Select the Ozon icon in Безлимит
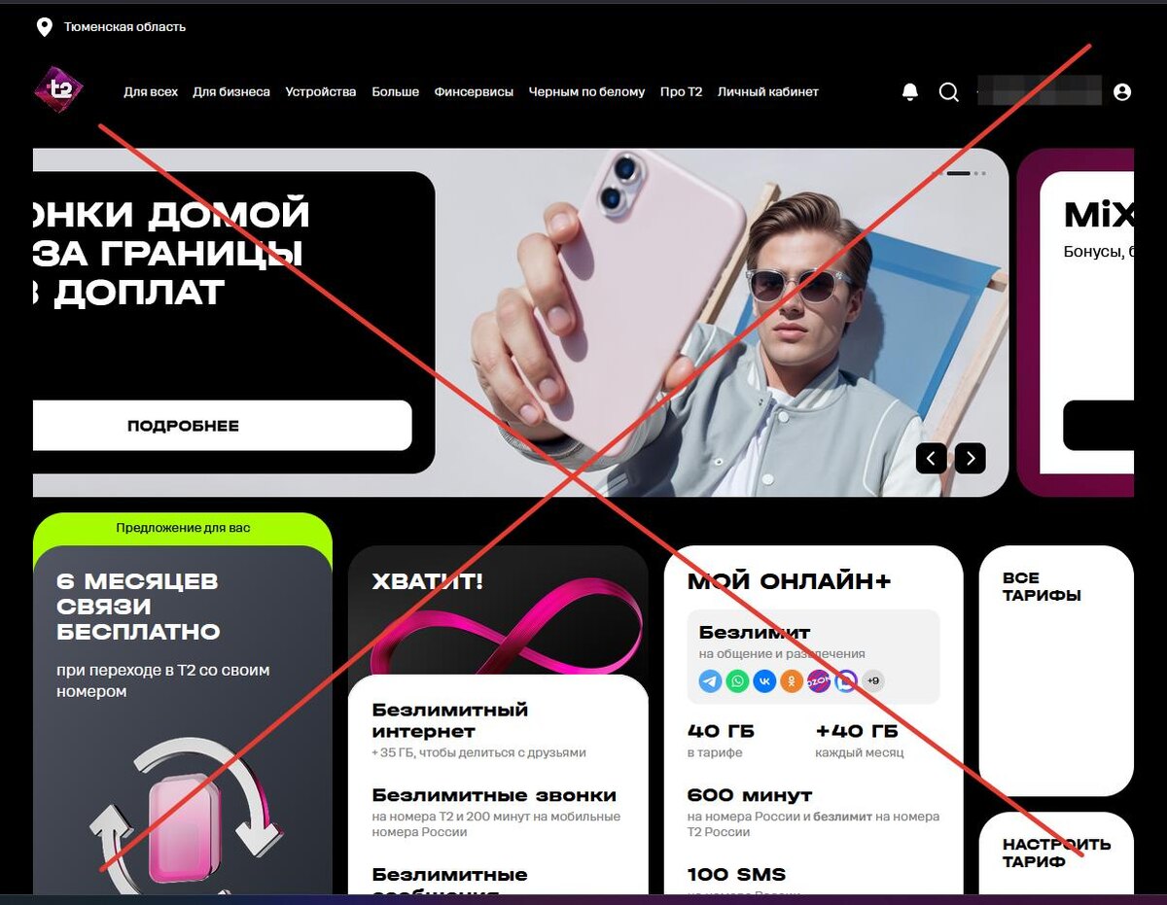Viewport: 1167px width, 905px height. pos(819,681)
